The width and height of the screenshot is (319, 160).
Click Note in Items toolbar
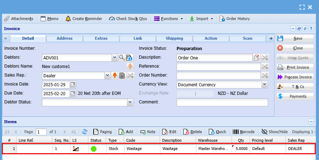(x=148, y=132)
